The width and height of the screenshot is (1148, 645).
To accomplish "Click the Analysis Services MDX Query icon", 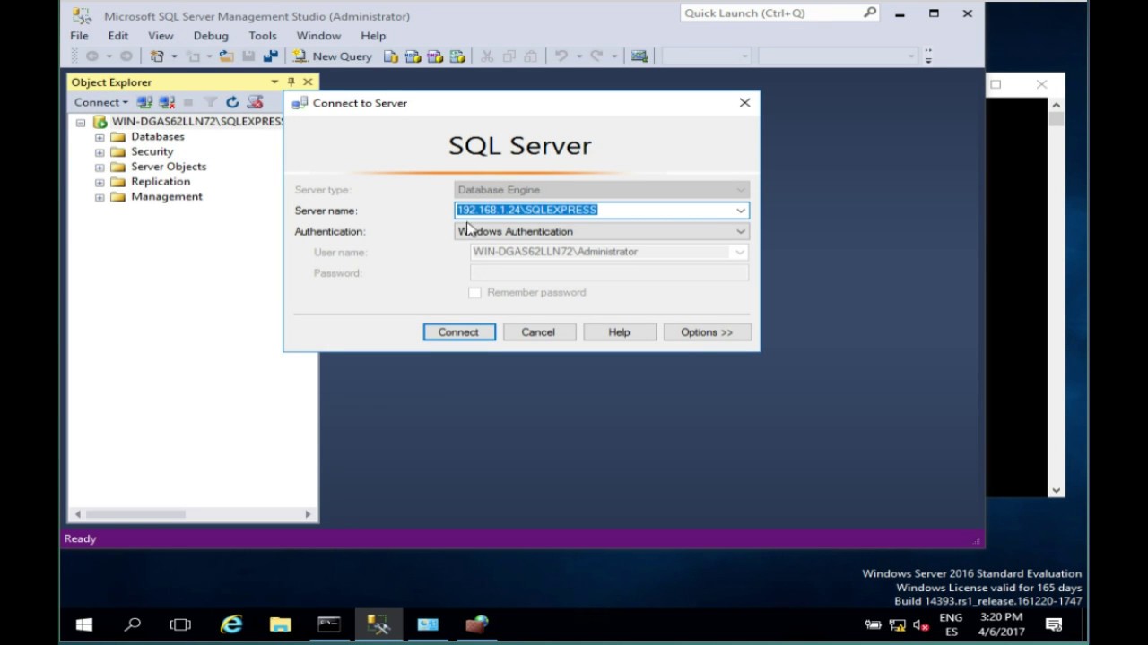I will pos(413,56).
